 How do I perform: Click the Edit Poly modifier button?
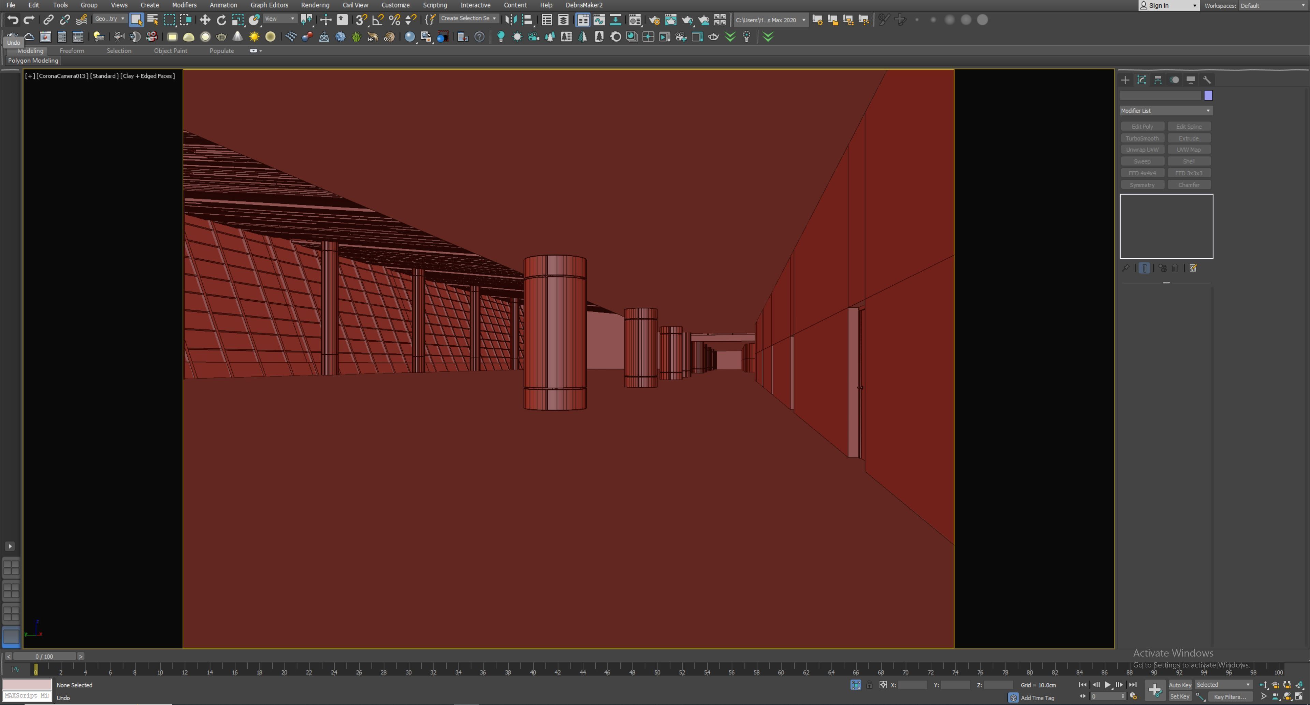point(1142,127)
